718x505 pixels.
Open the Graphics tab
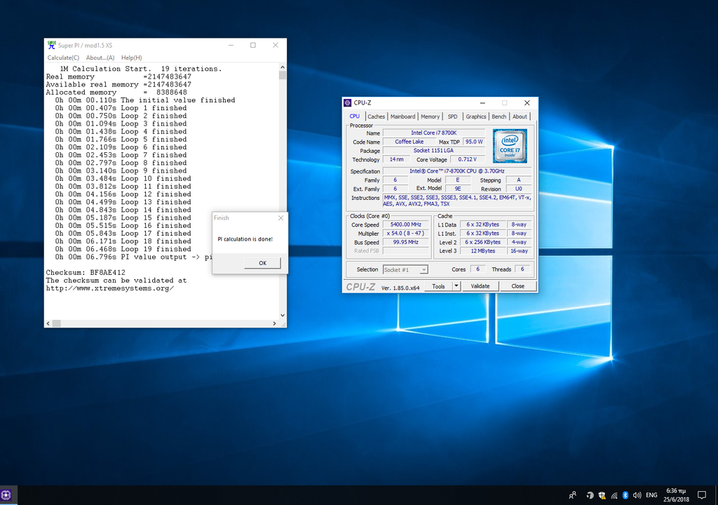click(476, 117)
